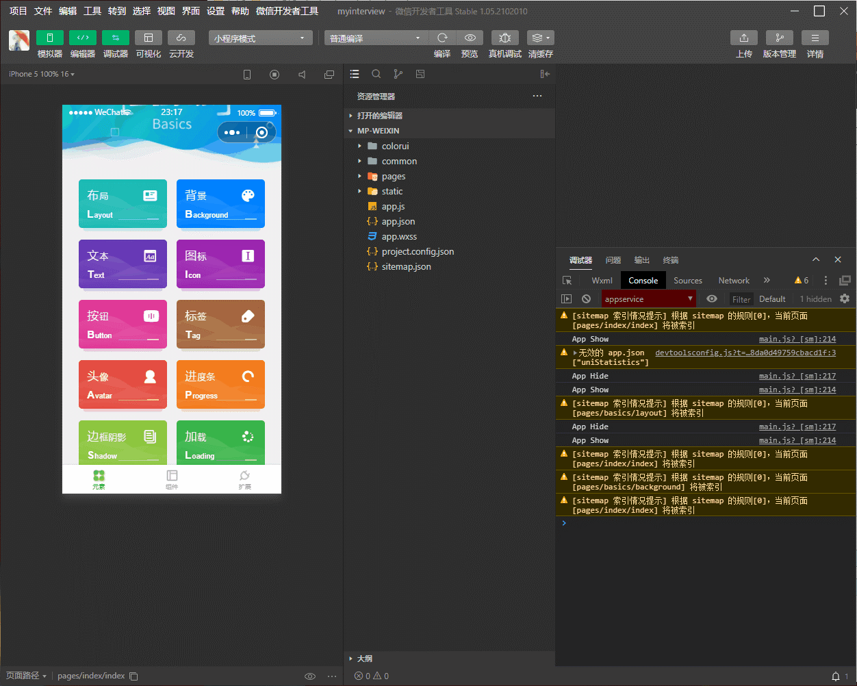
Task: Clear the console with the ban icon
Action: (587, 299)
